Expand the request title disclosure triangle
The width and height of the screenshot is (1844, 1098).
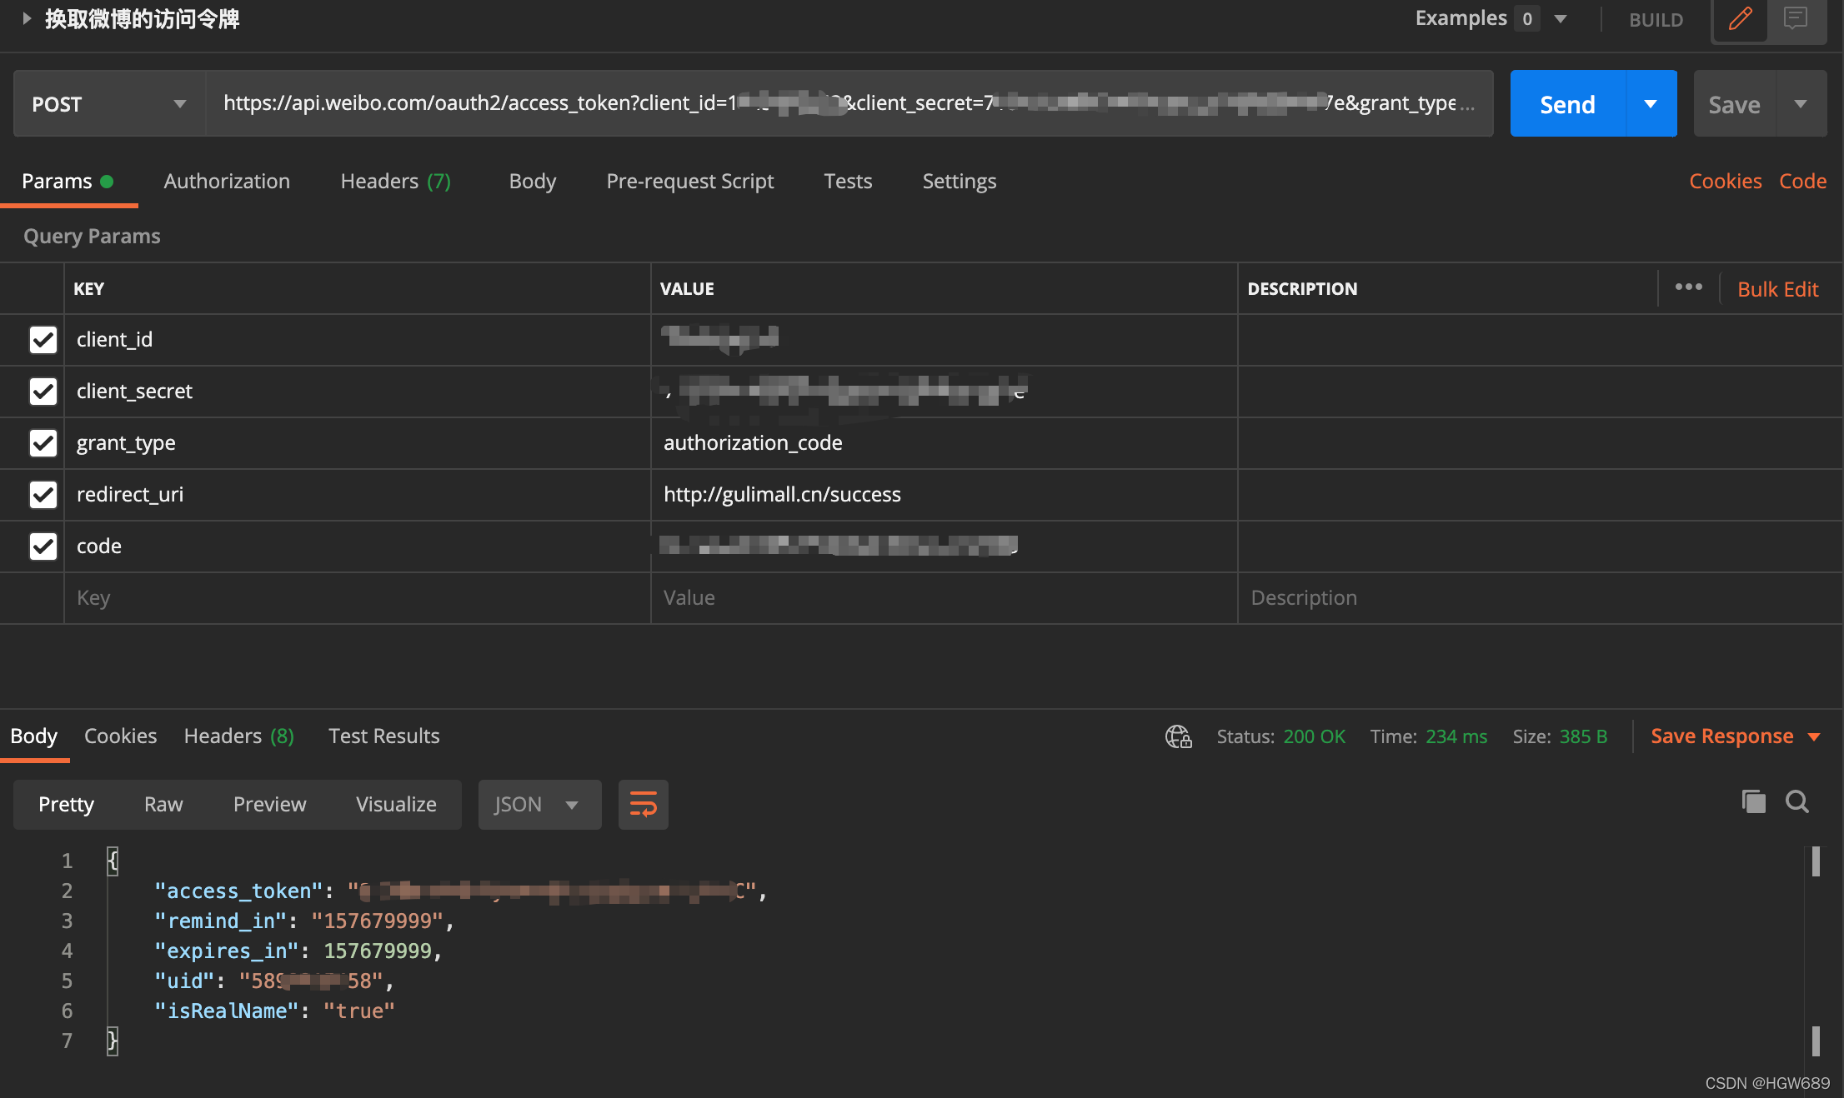pos(26,17)
